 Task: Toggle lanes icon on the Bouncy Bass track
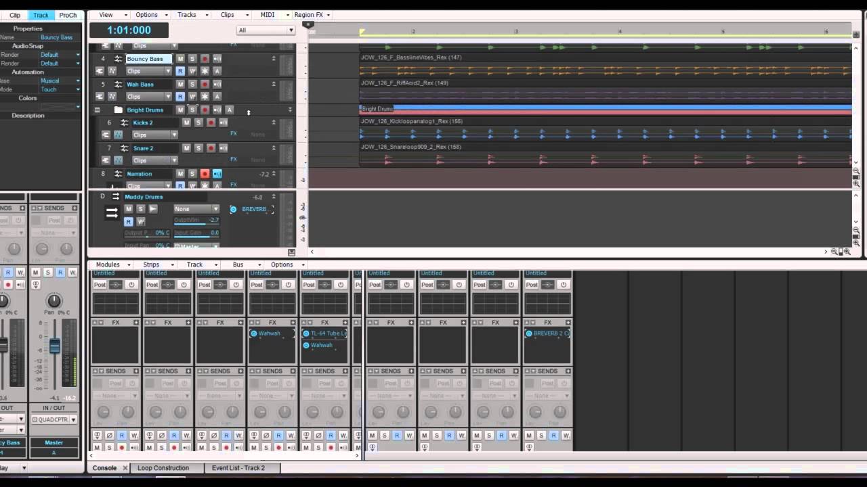(x=100, y=71)
